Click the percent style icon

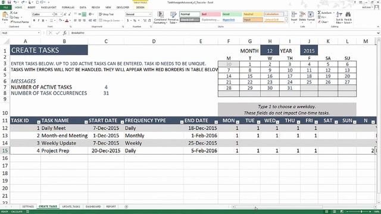[x=135, y=21]
